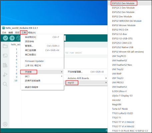The width and height of the screenshot is (152, 133).
Task: Select UM TinyPICO board
Action: tap(130, 56)
